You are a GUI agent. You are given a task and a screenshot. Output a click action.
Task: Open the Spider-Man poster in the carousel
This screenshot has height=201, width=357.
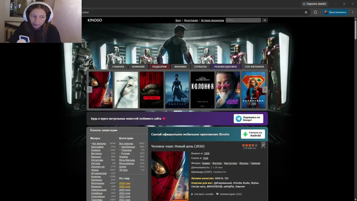coord(101,90)
